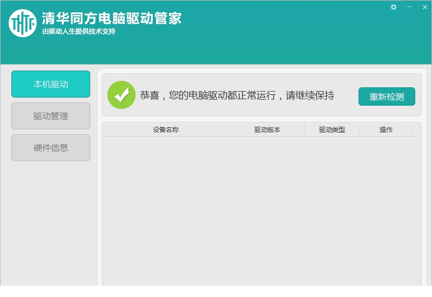Close the driver manager window
The width and height of the screenshot is (432, 297).
tap(425, 7)
